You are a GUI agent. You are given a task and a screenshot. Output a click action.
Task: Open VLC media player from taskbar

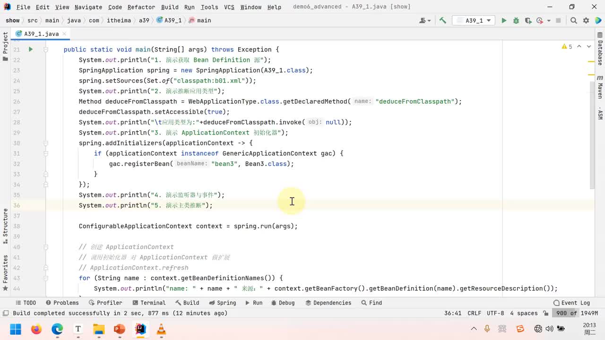click(x=161, y=329)
